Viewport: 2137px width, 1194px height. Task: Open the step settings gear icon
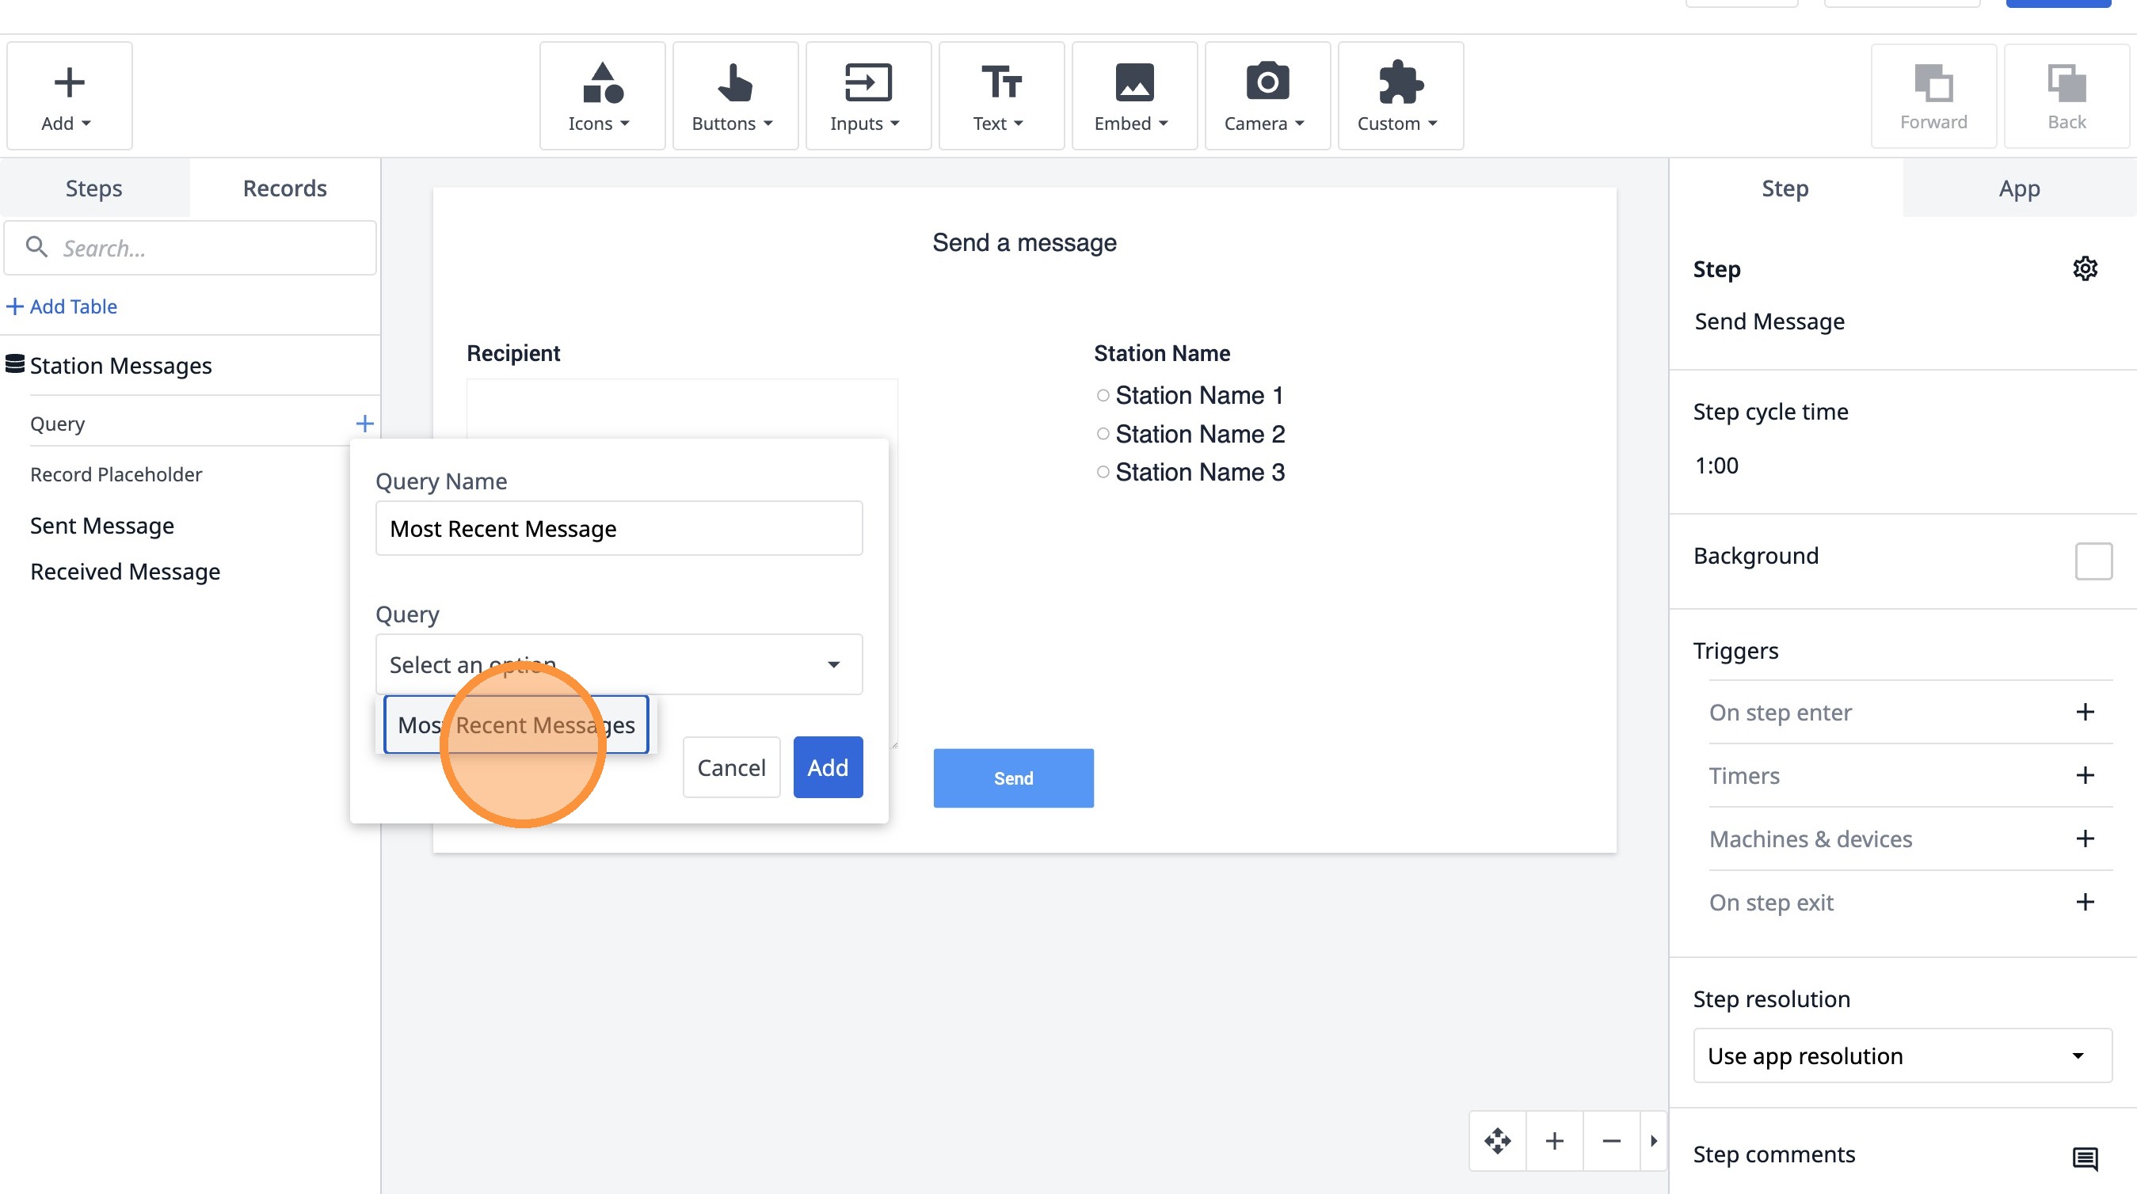pyautogui.click(x=2085, y=268)
